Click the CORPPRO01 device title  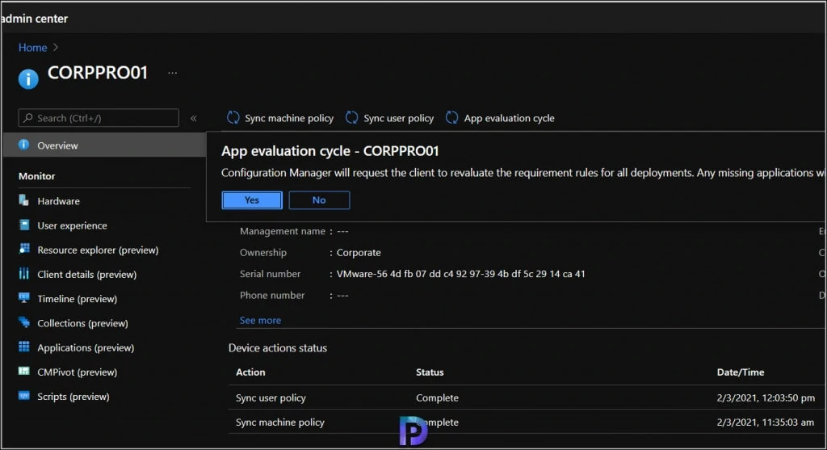(x=98, y=73)
